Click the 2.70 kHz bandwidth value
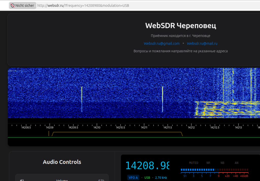260x181 pixels. (161, 177)
